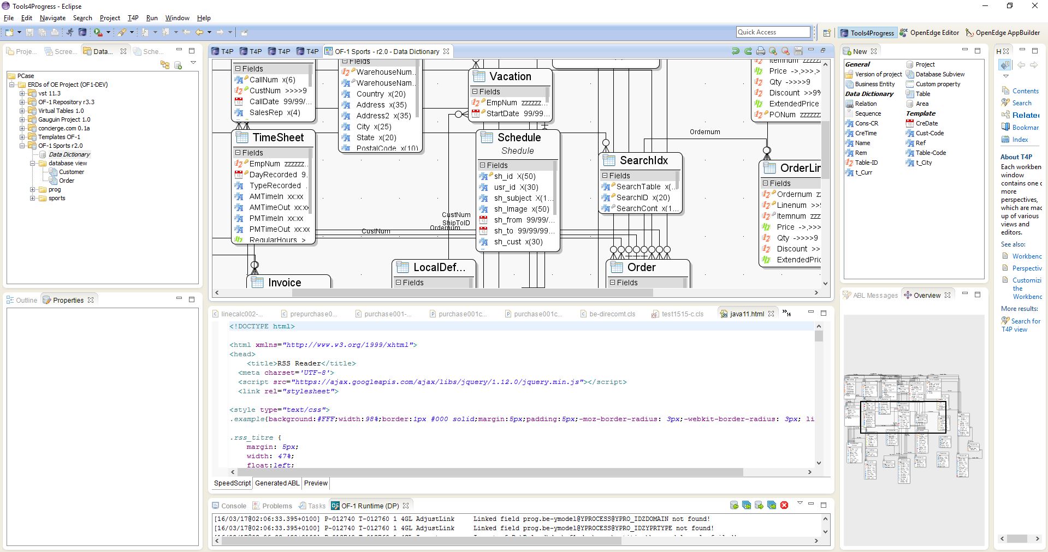The image size is (1048, 552).
Task: Open the OF-1 Runtime view menu triangle
Action: coord(800,503)
